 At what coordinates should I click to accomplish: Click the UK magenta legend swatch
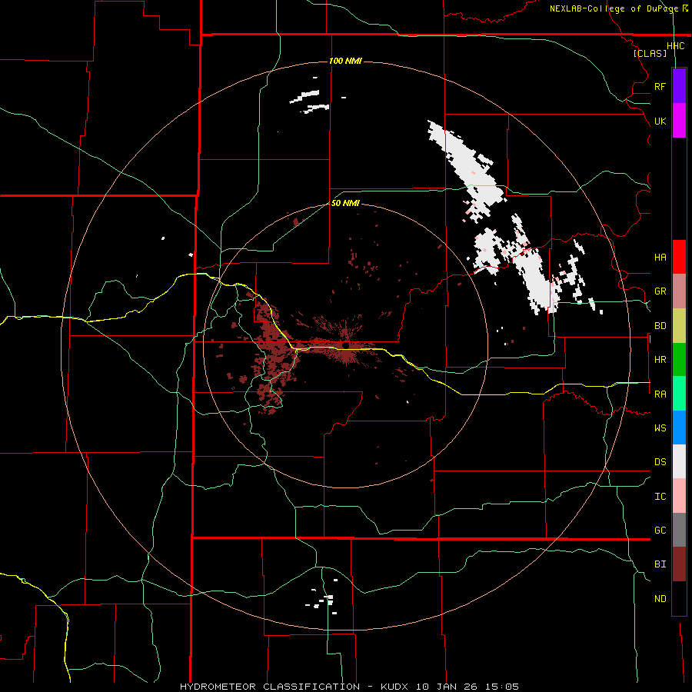point(679,121)
